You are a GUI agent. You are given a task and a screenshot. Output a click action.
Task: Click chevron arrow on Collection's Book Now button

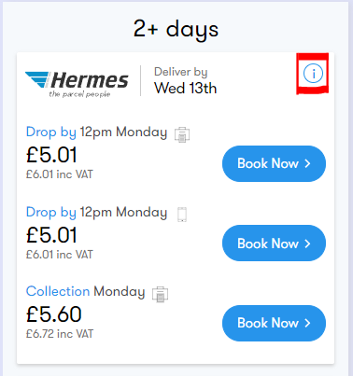click(x=307, y=323)
